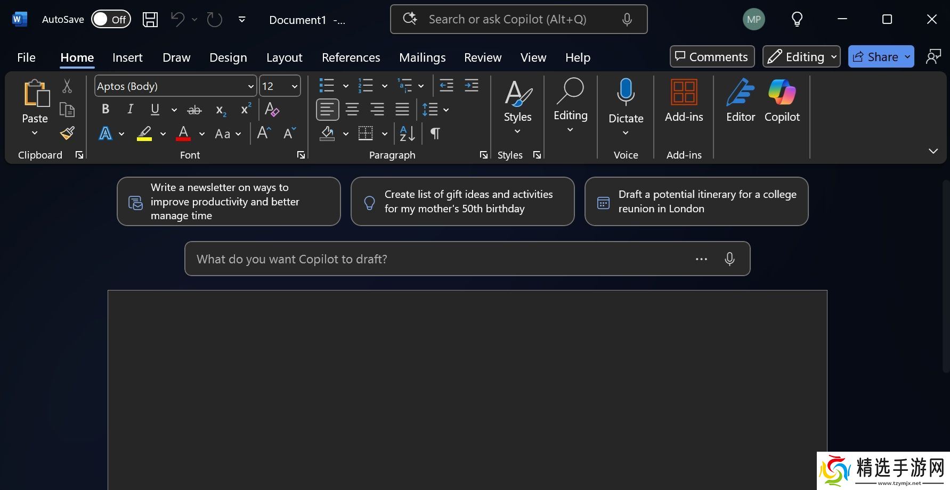
Task: Open the Editor proofing tool
Action: click(740, 101)
